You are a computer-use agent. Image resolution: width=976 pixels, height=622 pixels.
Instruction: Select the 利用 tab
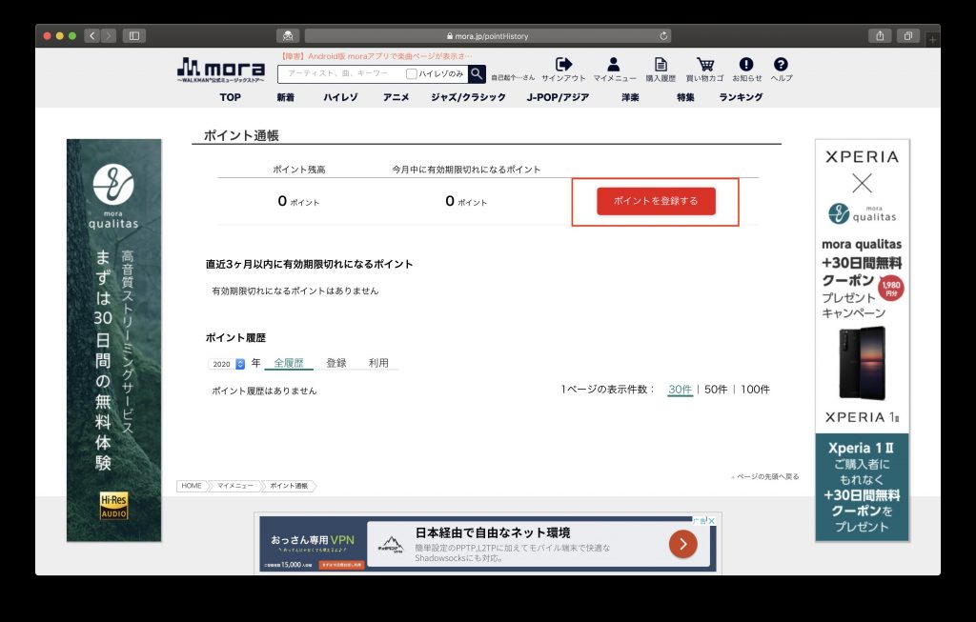[378, 363]
